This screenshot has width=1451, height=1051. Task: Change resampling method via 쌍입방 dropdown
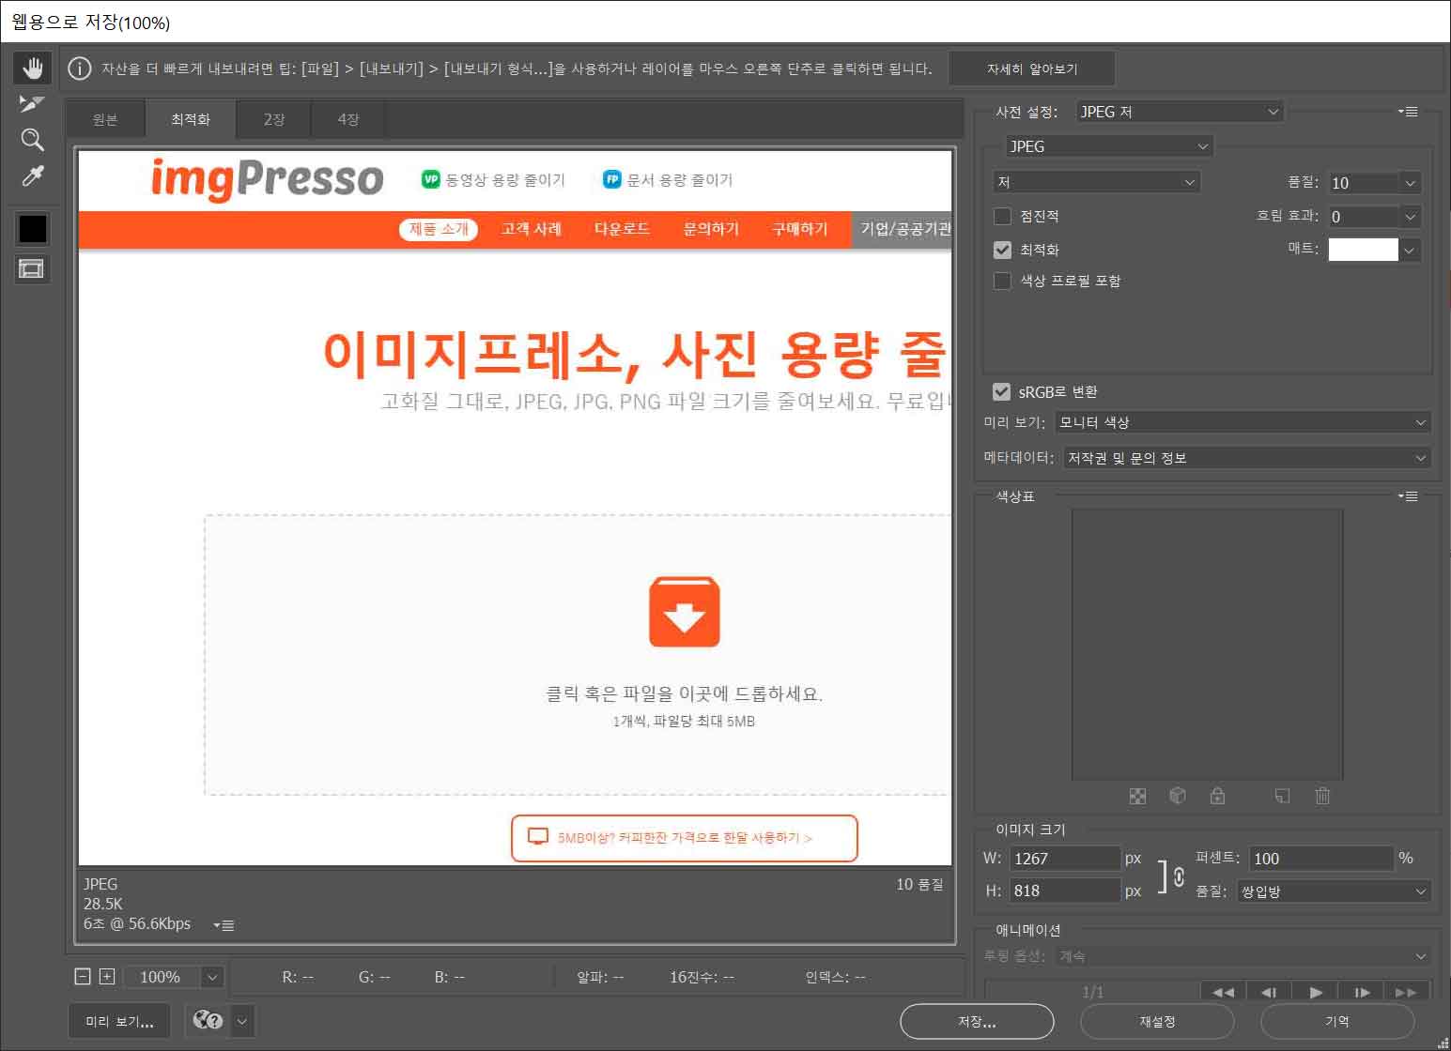tap(1333, 891)
